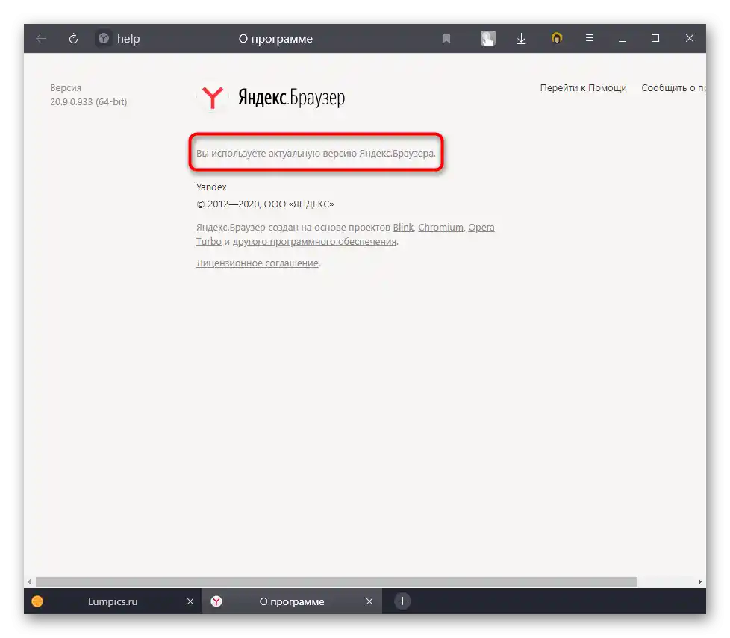Reload the page with refresh icon

click(x=73, y=38)
